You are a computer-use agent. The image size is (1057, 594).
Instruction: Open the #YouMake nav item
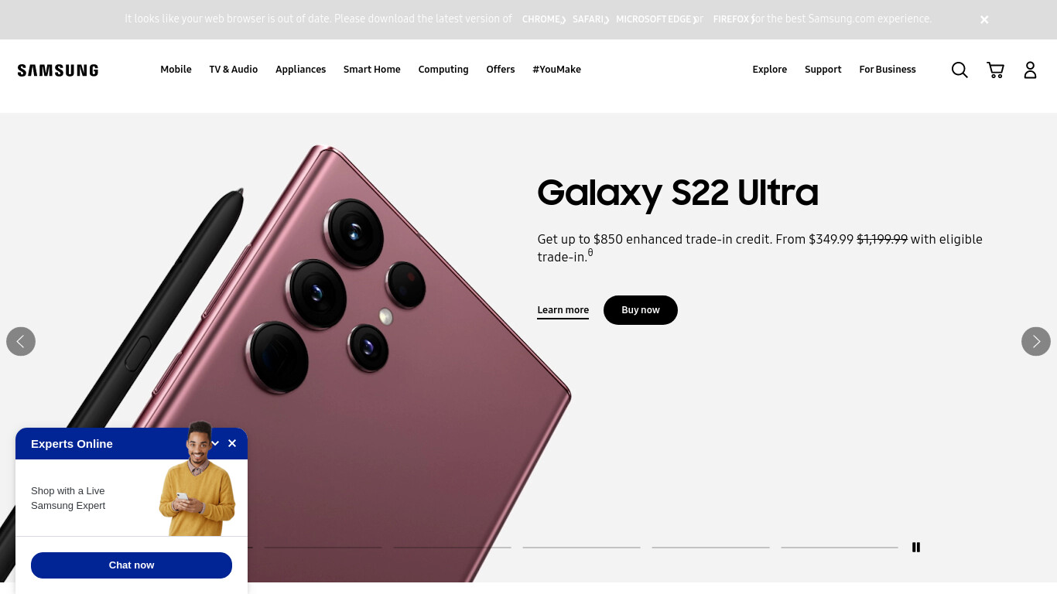point(556,70)
